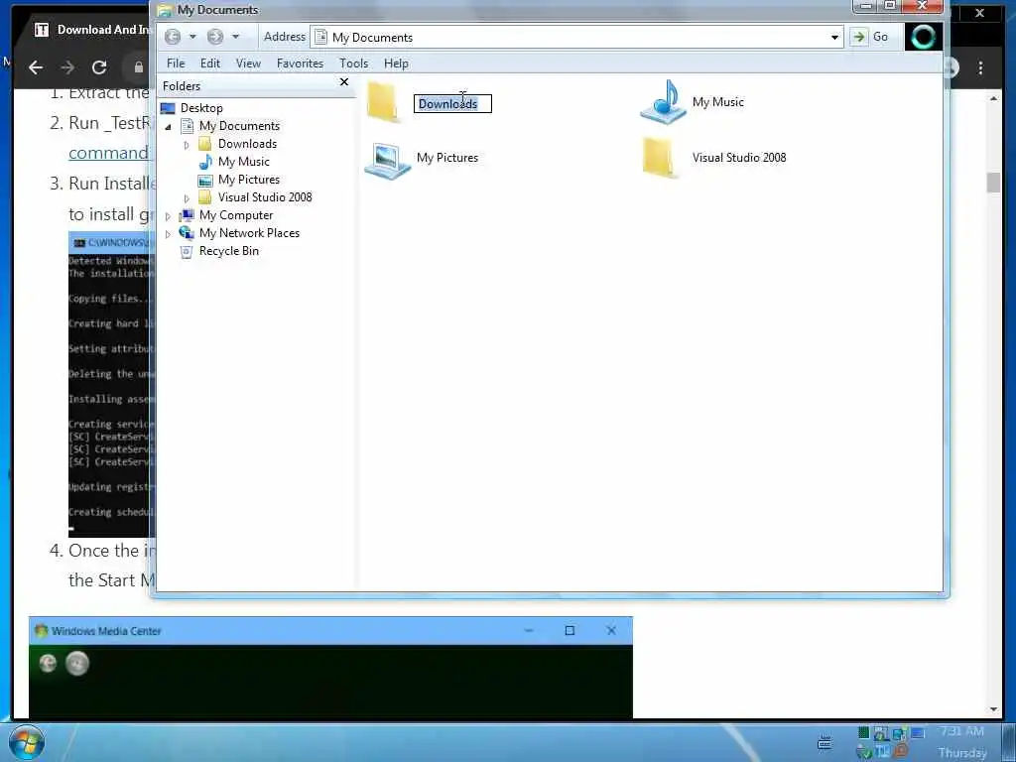The image size is (1016, 762).
Task: Click the Back arrow in My Documents window
Action: [x=173, y=37]
